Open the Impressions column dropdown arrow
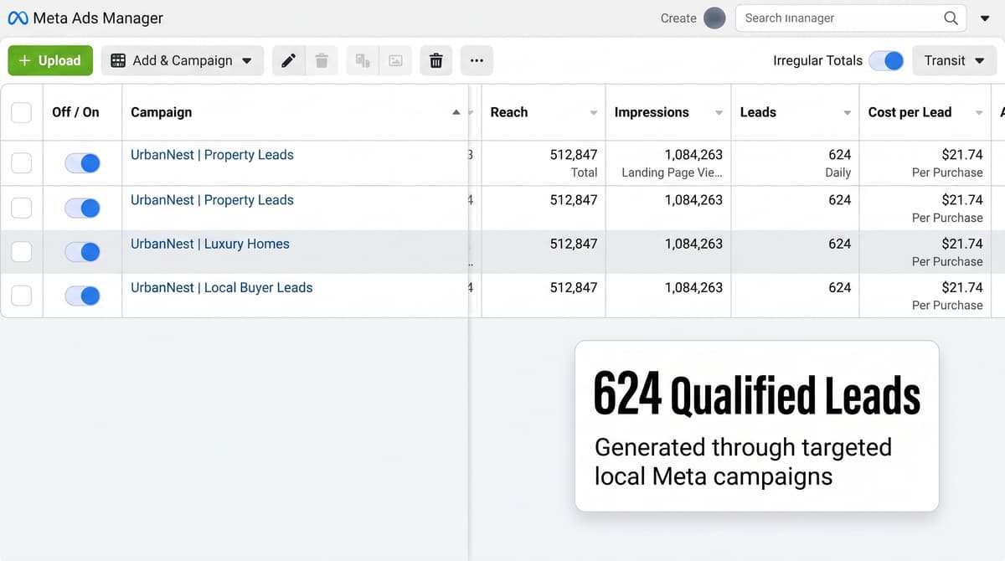1005x561 pixels. click(719, 113)
